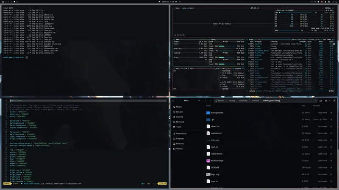Toggle the grid view icon in Files
The image size is (339, 190).
[326, 100]
